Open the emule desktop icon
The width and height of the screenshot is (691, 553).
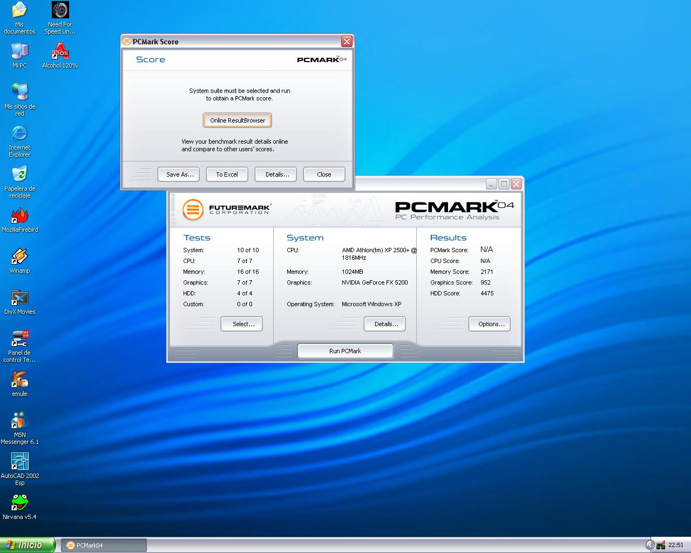click(19, 380)
